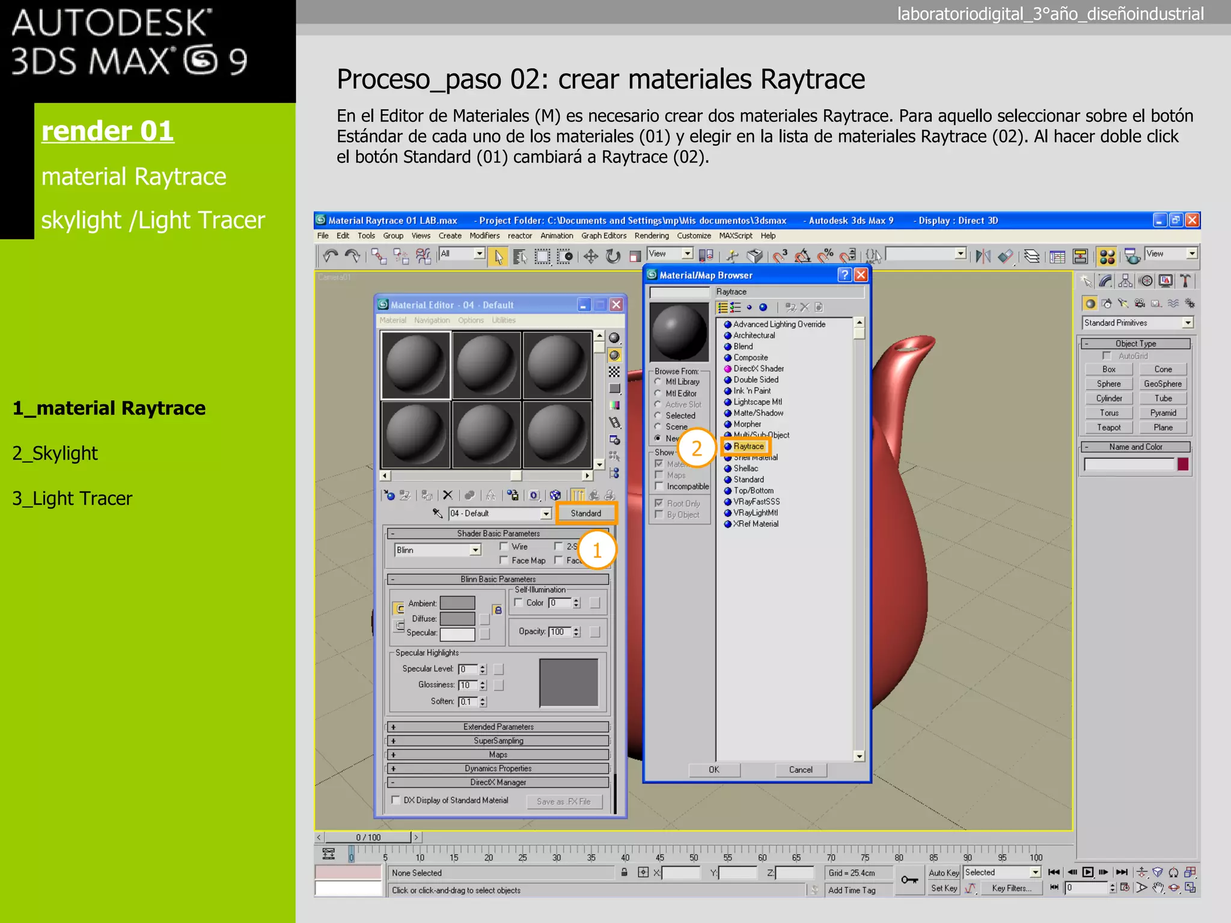Screen dimensions: 1231x923
Task: Activate the Select Object arrow tool
Action: (498, 257)
